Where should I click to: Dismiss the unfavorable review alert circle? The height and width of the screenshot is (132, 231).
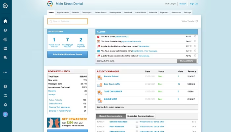(x=195, y=46)
